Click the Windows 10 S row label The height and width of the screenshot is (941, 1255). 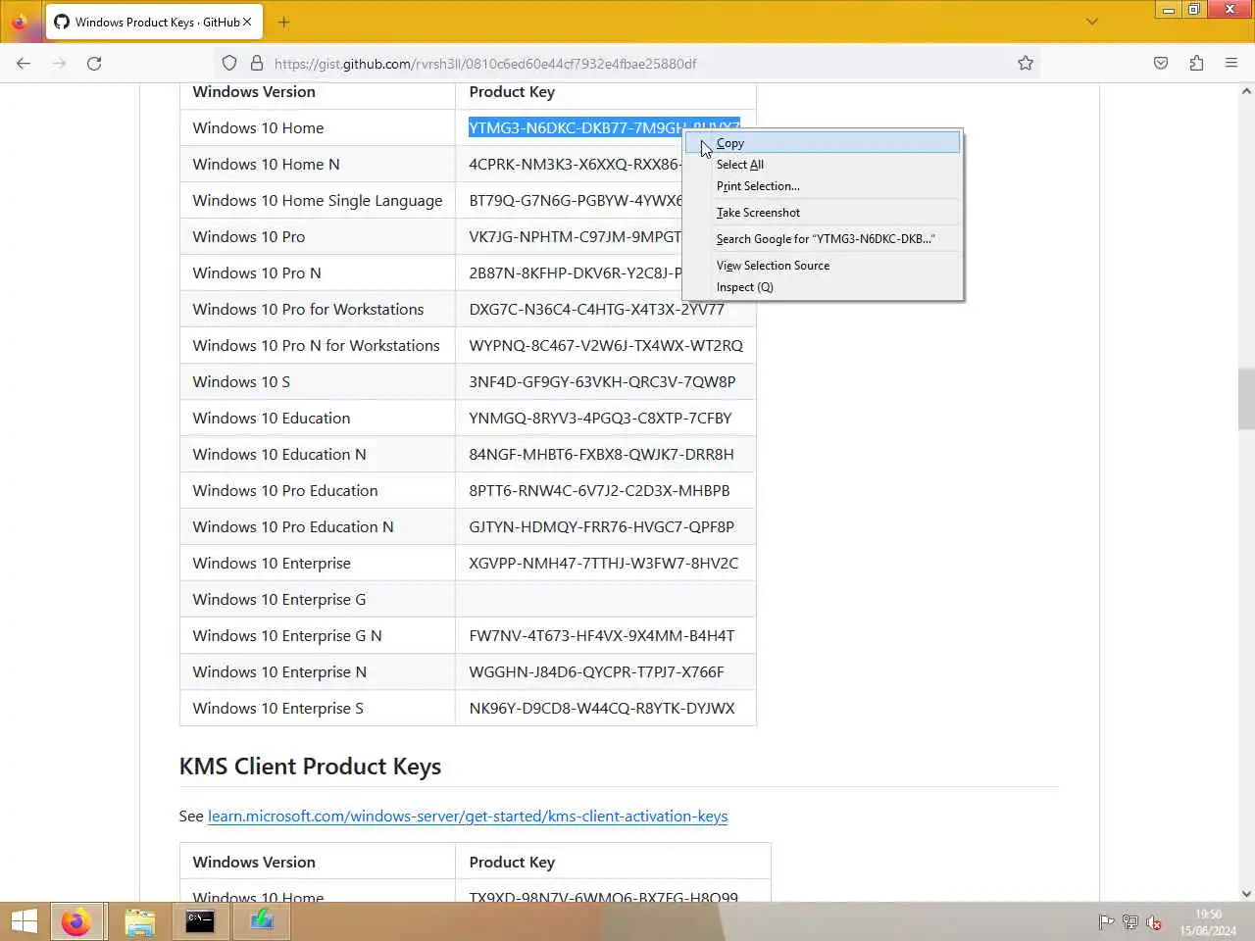pyautogui.click(x=241, y=381)
